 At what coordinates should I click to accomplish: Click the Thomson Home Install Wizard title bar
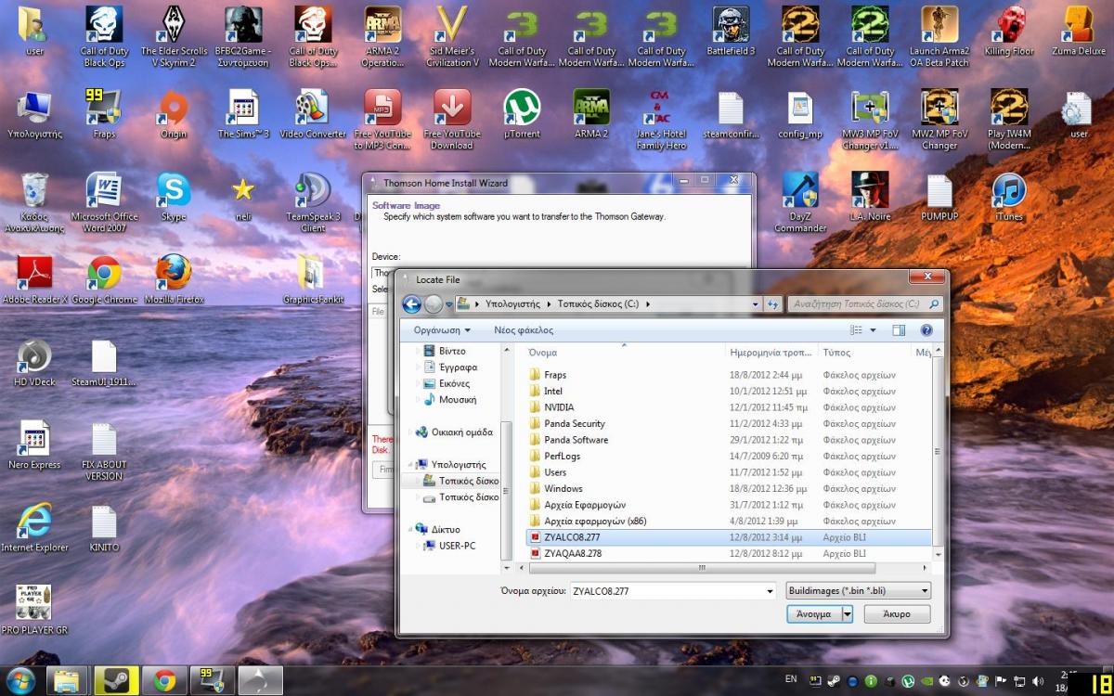click(x=559, y=183)
